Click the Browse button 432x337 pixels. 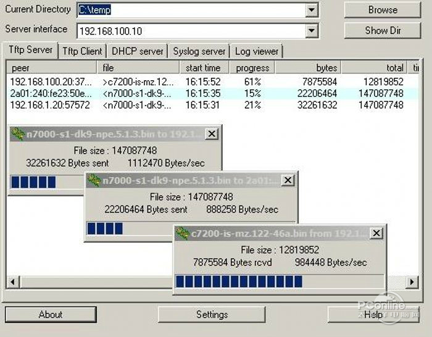pyautogui.click(x=383, y=10)
